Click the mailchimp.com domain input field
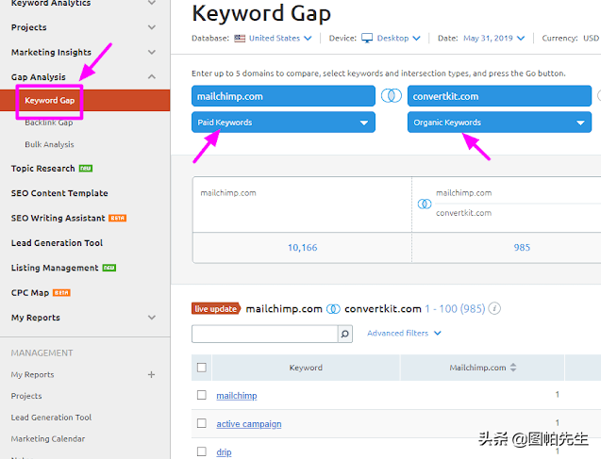Image resolution: width=601 pixels, height=459 pixels. click(283, 96)
